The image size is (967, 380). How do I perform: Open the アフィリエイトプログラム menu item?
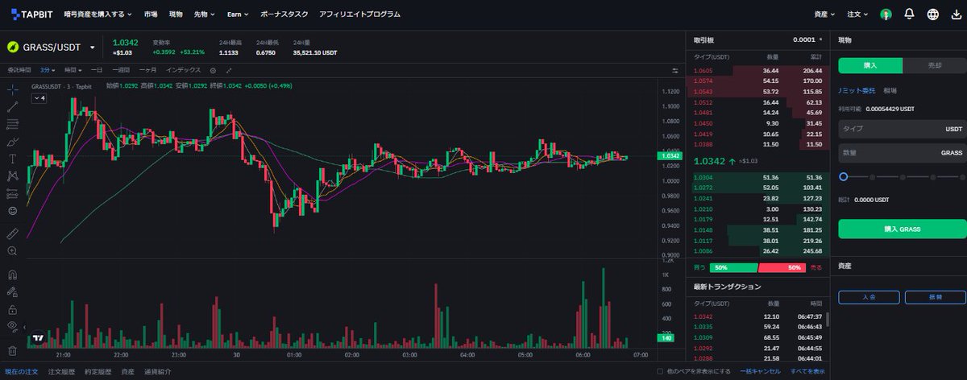click(359, 14)
